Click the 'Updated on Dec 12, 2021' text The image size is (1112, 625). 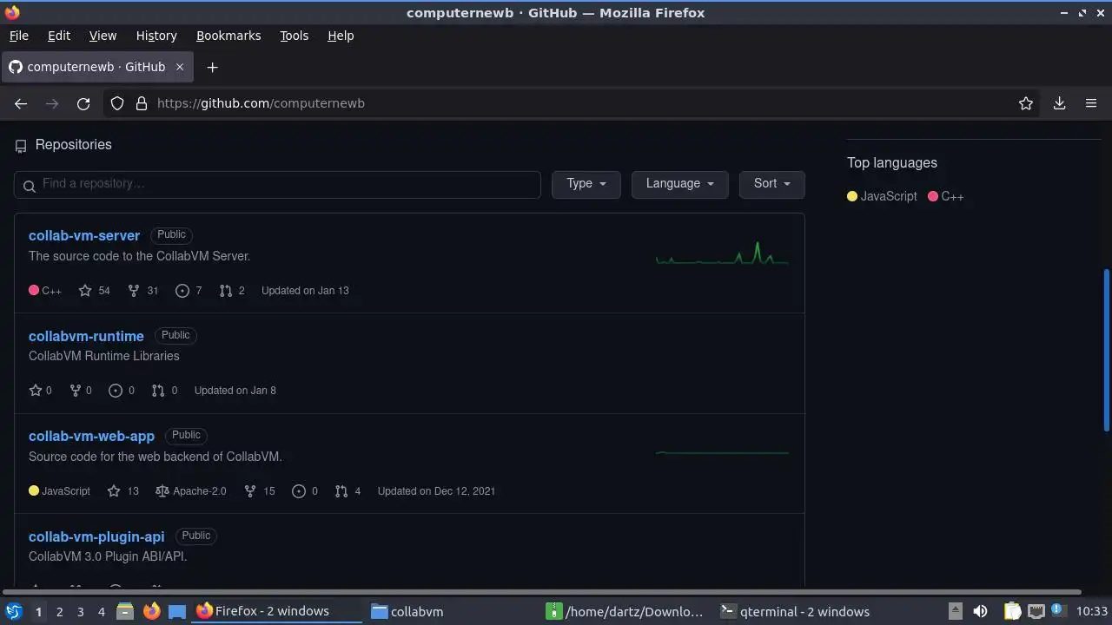pyautogui.click(x=436, y=491)
